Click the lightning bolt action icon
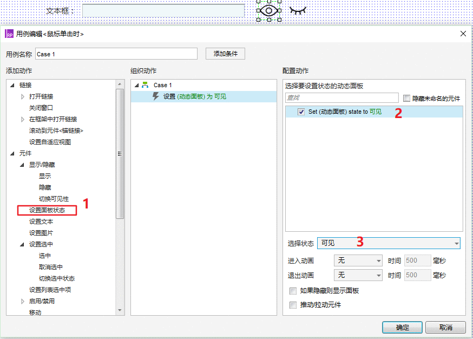The width and height of the screenshot is (473, 339). pyautogui.click(x=156, y=96)
